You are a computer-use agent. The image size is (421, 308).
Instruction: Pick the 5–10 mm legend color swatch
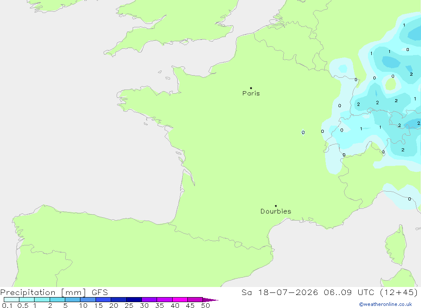73,300
